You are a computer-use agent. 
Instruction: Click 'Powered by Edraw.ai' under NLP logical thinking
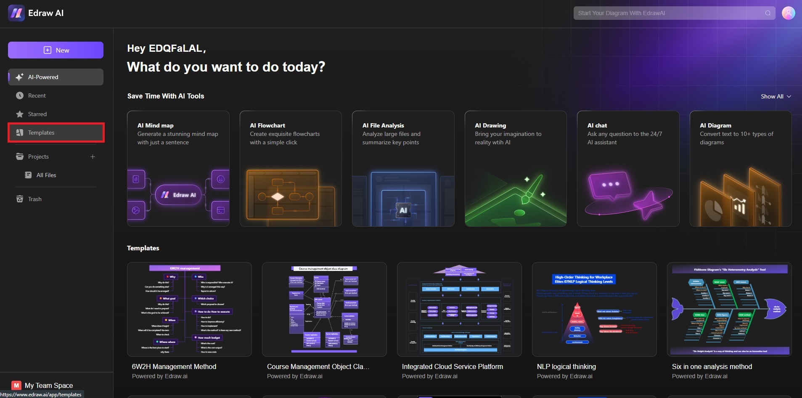[564, 376]
